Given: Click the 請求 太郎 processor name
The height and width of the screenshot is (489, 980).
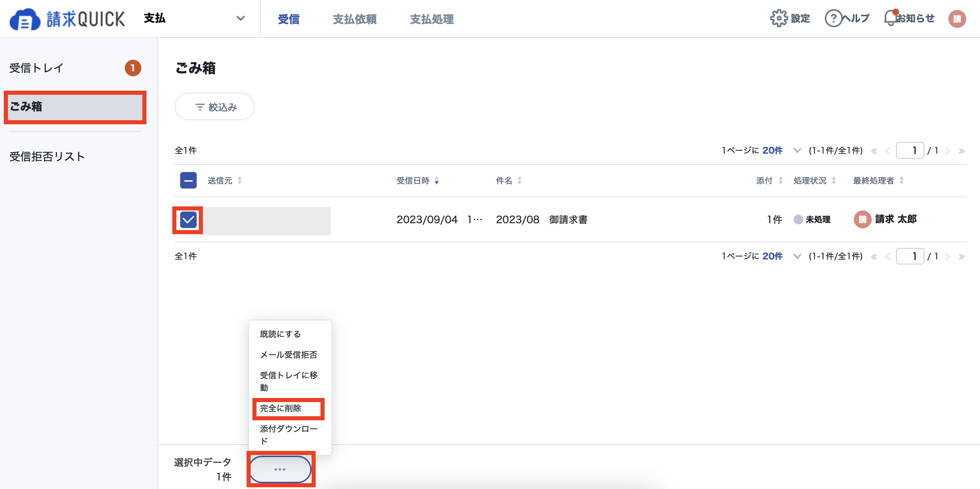Looking at the screenshot, I should pos(895,219).
